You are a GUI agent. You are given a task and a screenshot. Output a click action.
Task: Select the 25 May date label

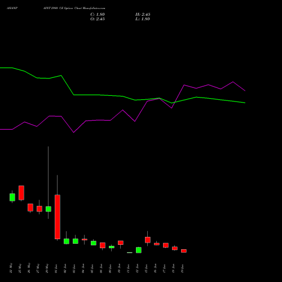(20, 268)
